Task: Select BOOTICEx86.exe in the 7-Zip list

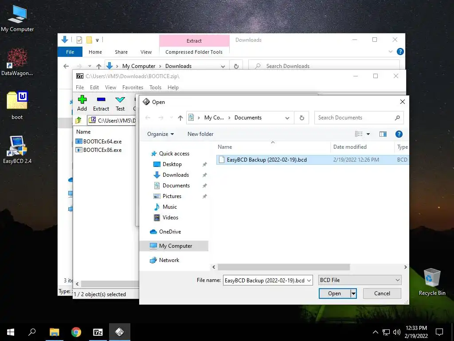Action: (x=98, y=150)
